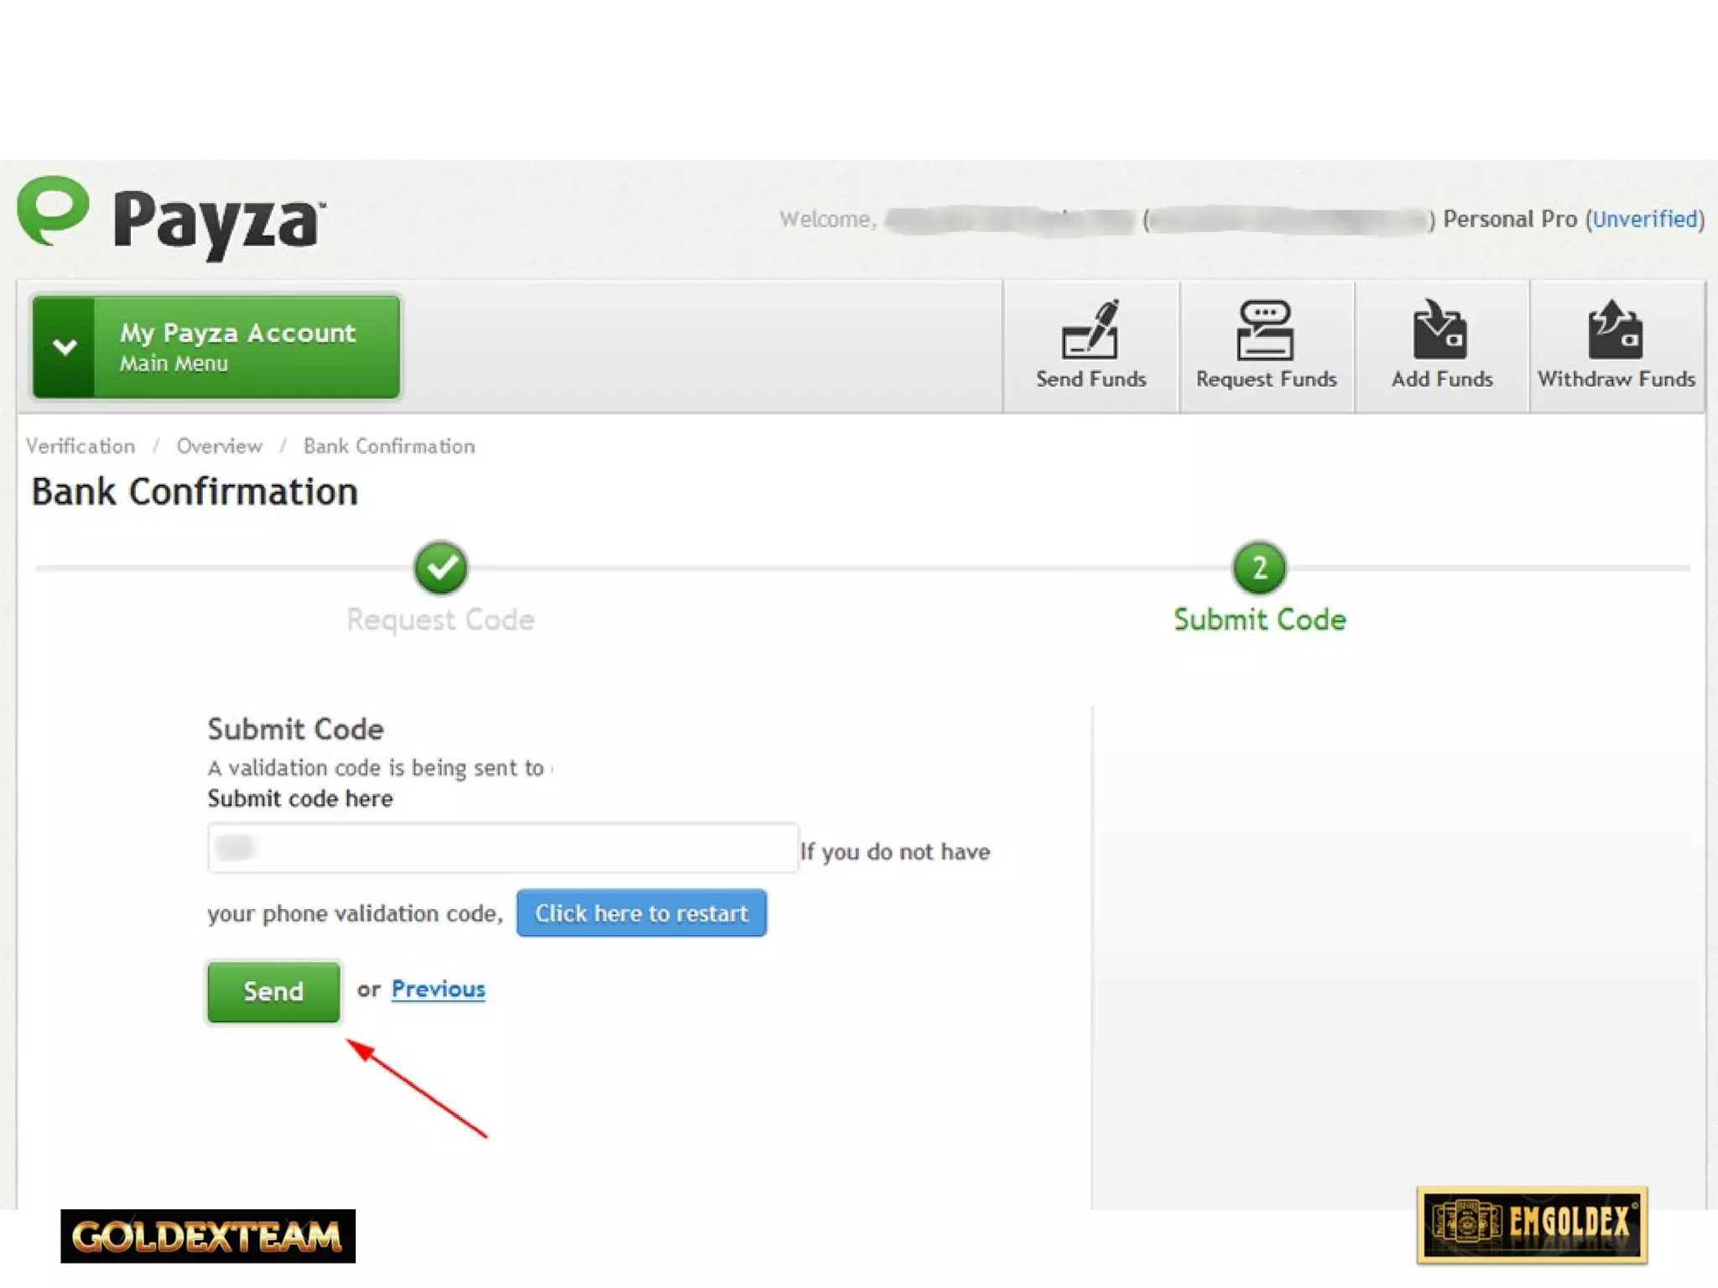Go to Verification breadcrumb
This screenshot has width=1718, height=1288.
pyautogui.click(x=81, y=446)
